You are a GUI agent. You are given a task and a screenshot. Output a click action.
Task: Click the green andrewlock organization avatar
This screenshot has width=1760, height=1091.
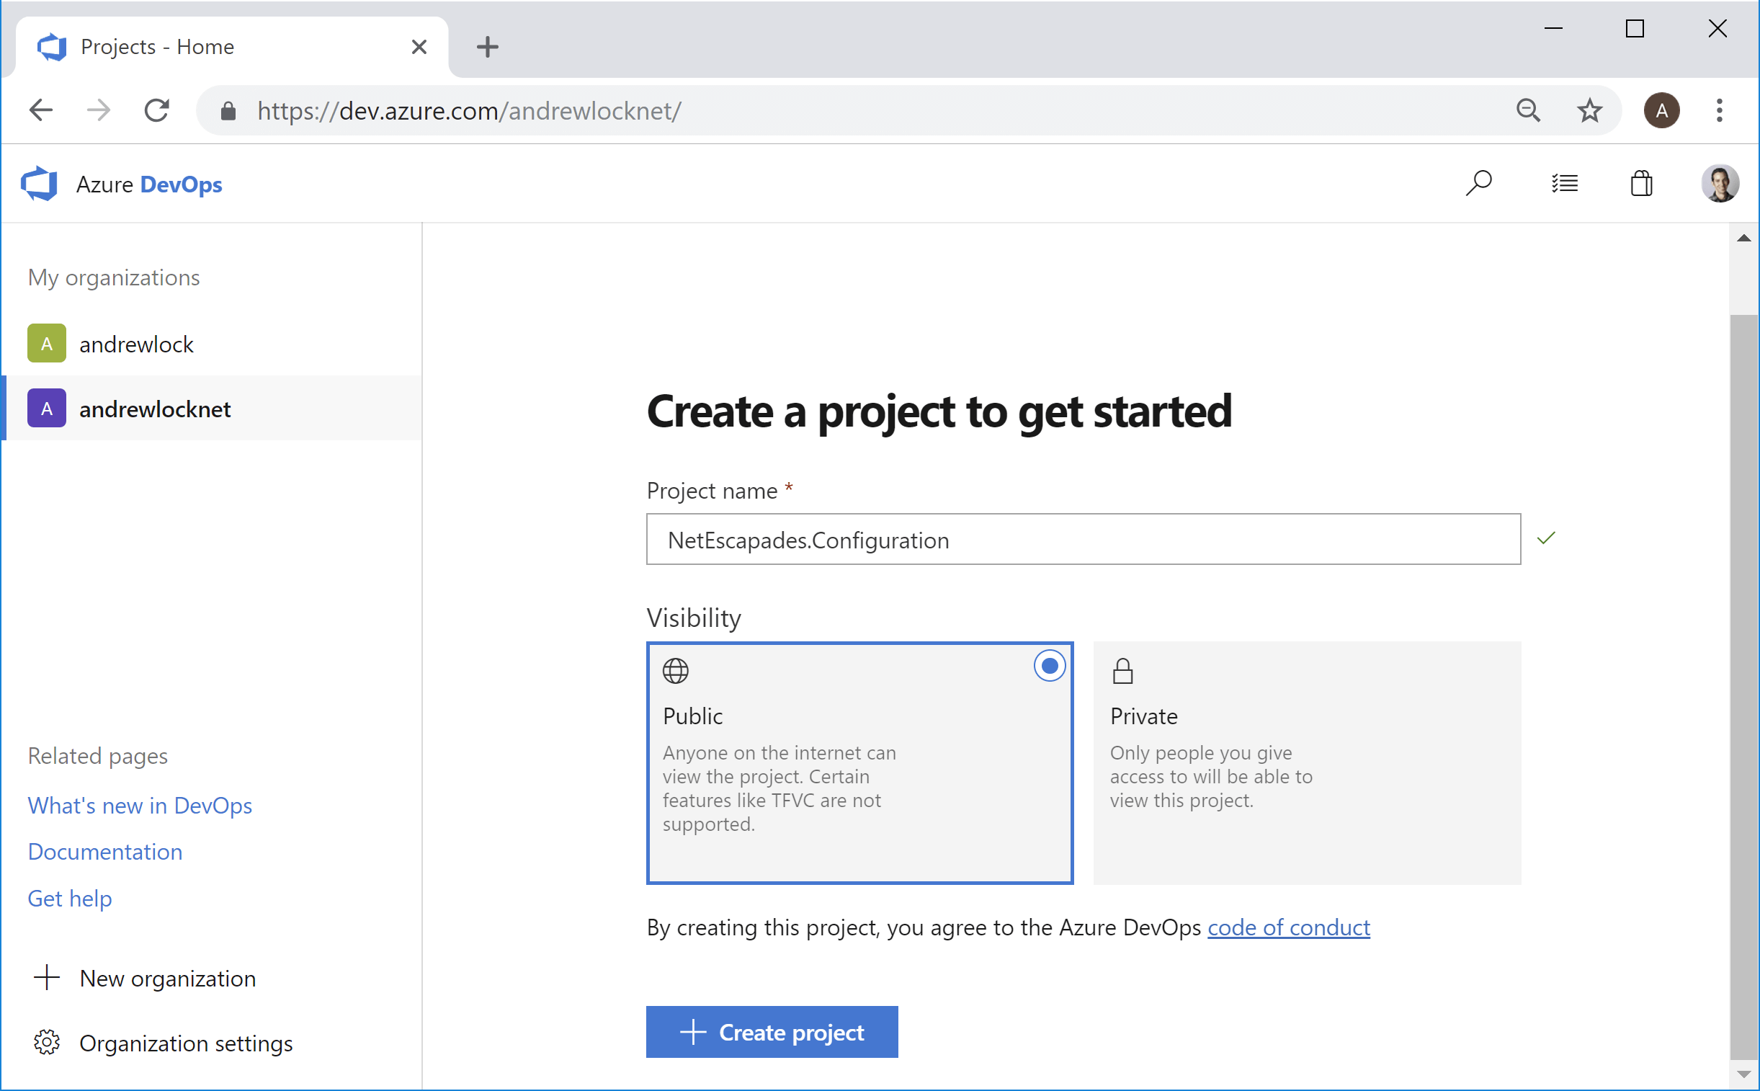point(47,344)
